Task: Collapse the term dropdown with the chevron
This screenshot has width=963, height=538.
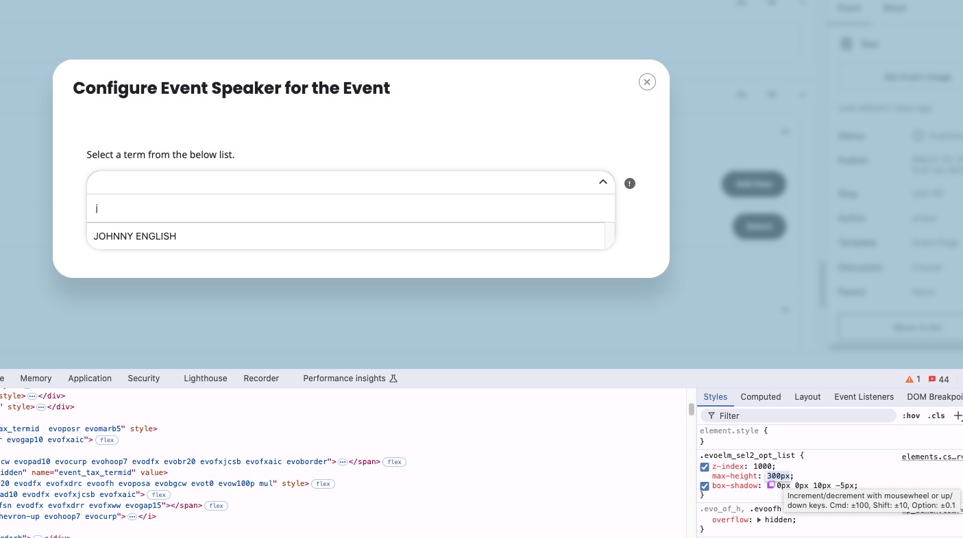Action: (x=602, y=182)
